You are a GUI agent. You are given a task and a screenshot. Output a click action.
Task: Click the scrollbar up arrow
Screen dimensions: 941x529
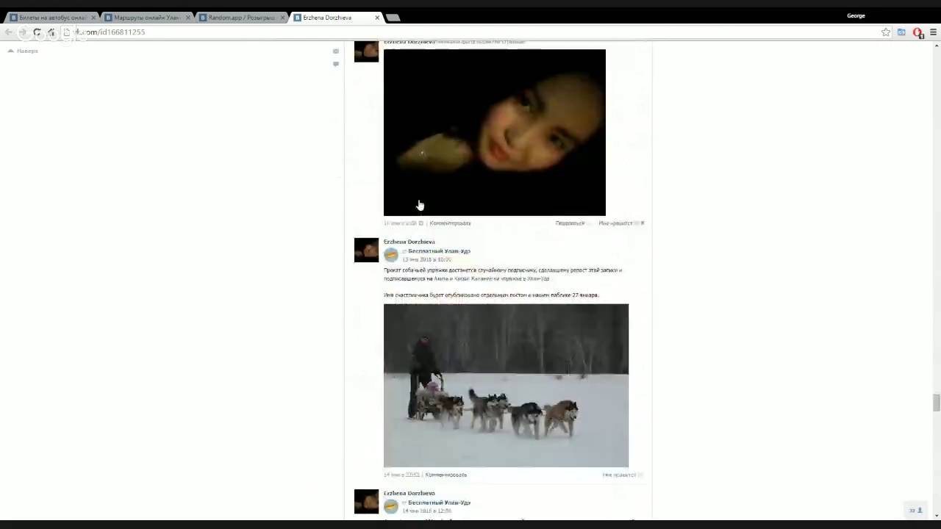tap(936, 45)
